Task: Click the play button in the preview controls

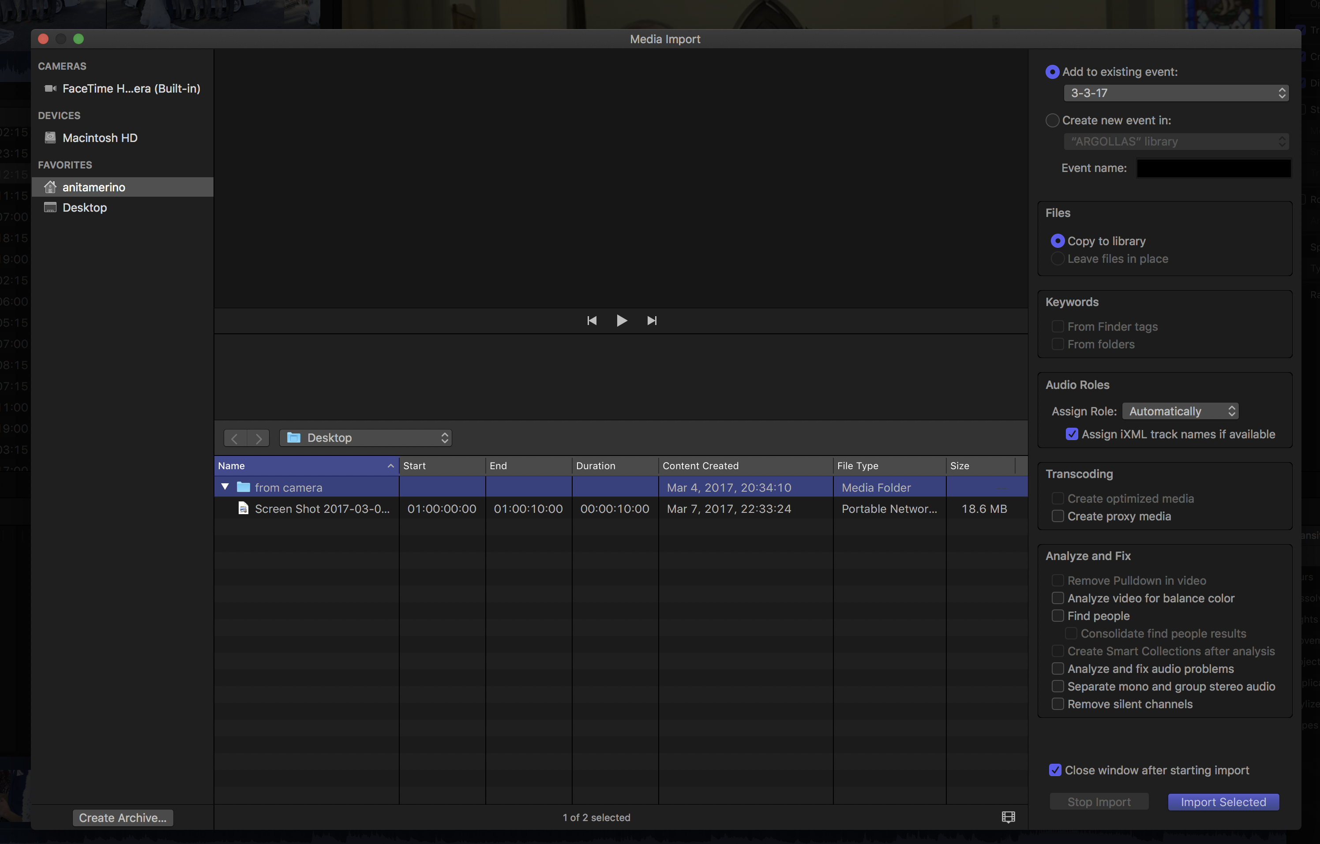Action: (621, 321)
